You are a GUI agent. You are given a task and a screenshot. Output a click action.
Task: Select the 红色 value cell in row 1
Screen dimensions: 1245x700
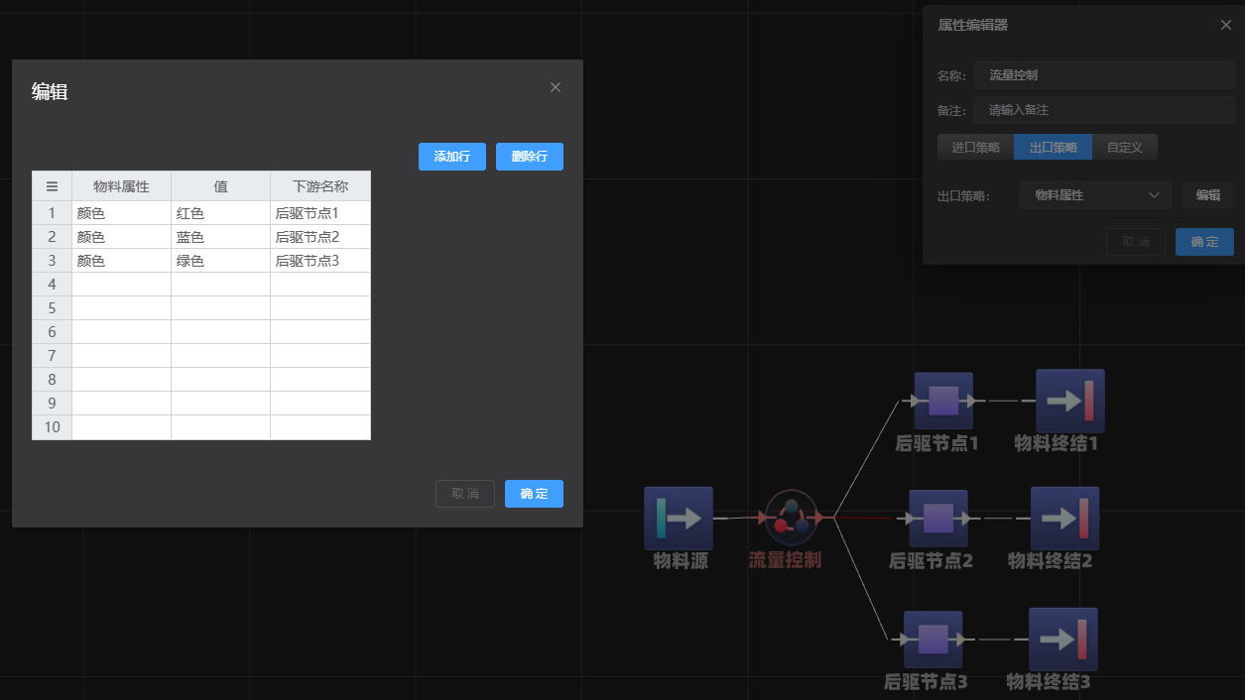(x=220, y=213)
